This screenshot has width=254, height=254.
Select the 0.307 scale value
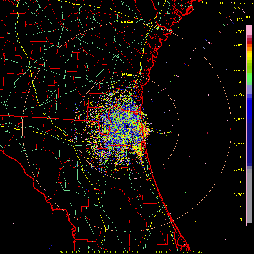239,195
